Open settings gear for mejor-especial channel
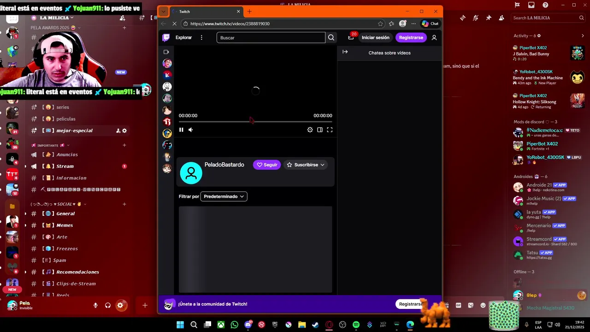The height and width of the screenshot is (332, 590). coord(124,130)
